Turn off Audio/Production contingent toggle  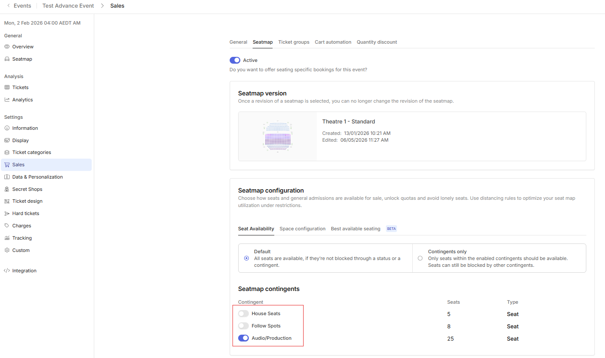(243, 338)
